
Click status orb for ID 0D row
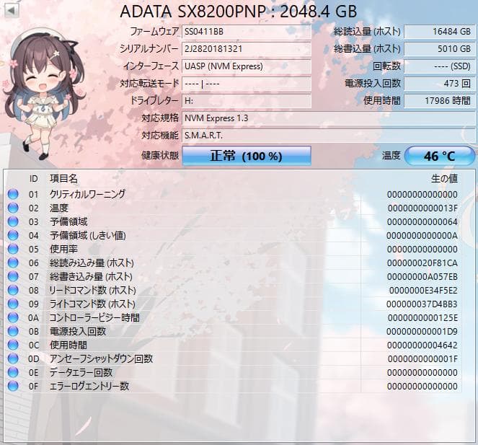pos(13,358)
